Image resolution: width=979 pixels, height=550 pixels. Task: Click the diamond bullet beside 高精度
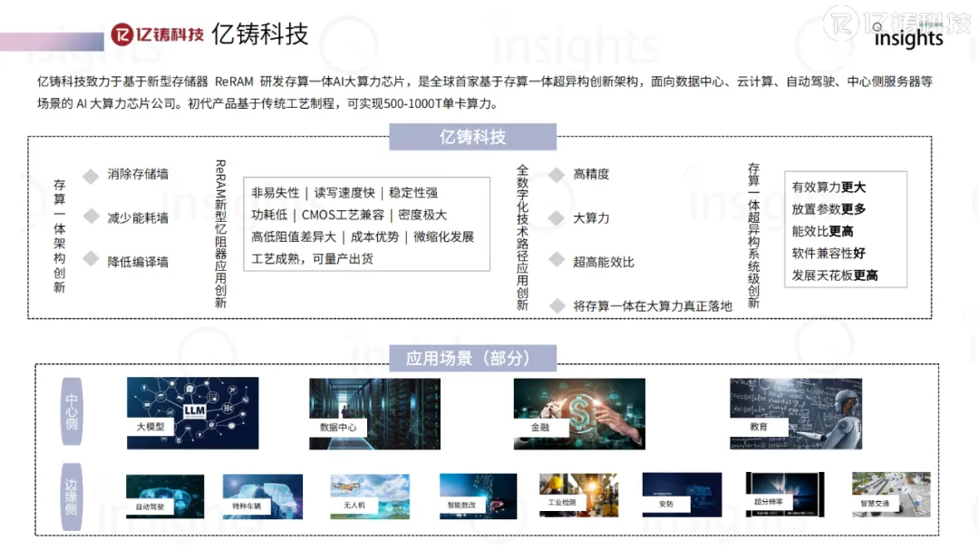click(x=557, y=175)
